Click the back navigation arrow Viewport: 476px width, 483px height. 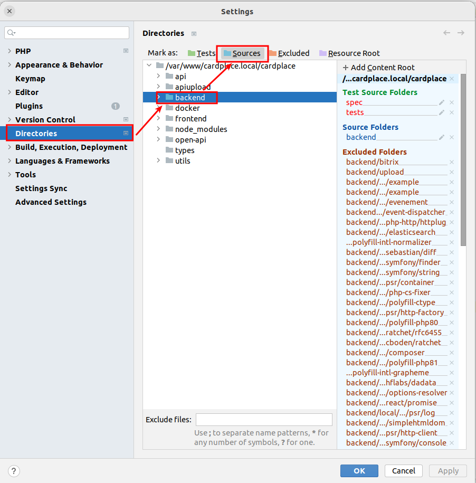(448, 33)
